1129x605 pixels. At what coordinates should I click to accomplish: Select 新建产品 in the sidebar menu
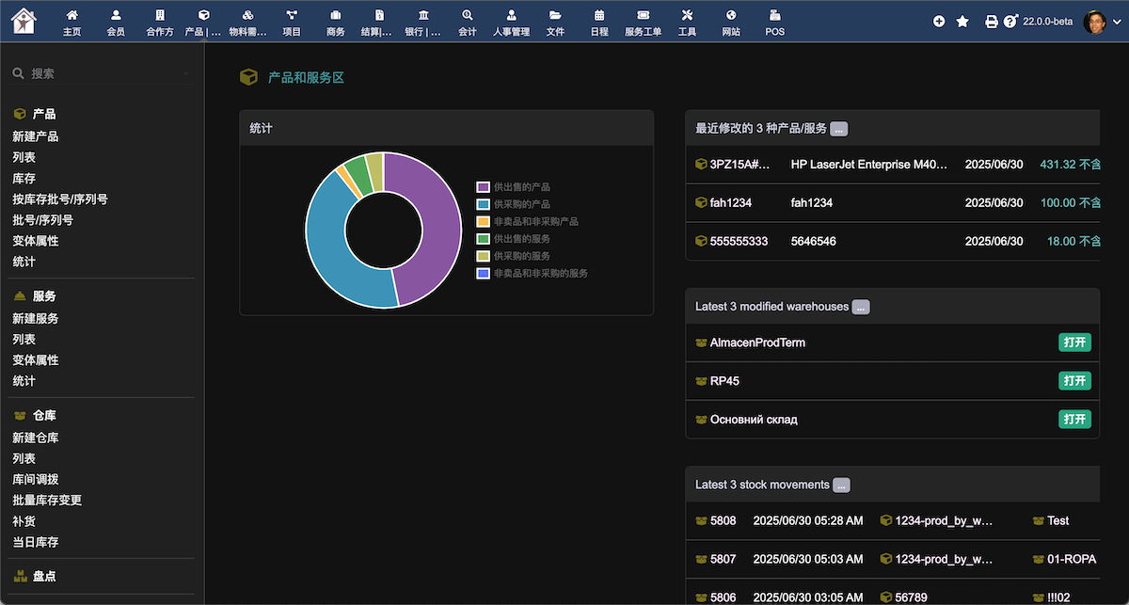click(36, 136)
